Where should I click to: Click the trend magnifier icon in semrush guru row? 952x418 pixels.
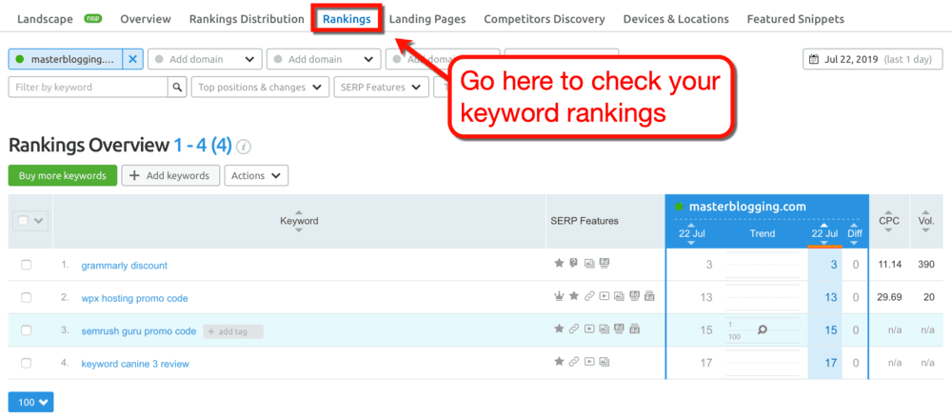coord(762,329)
